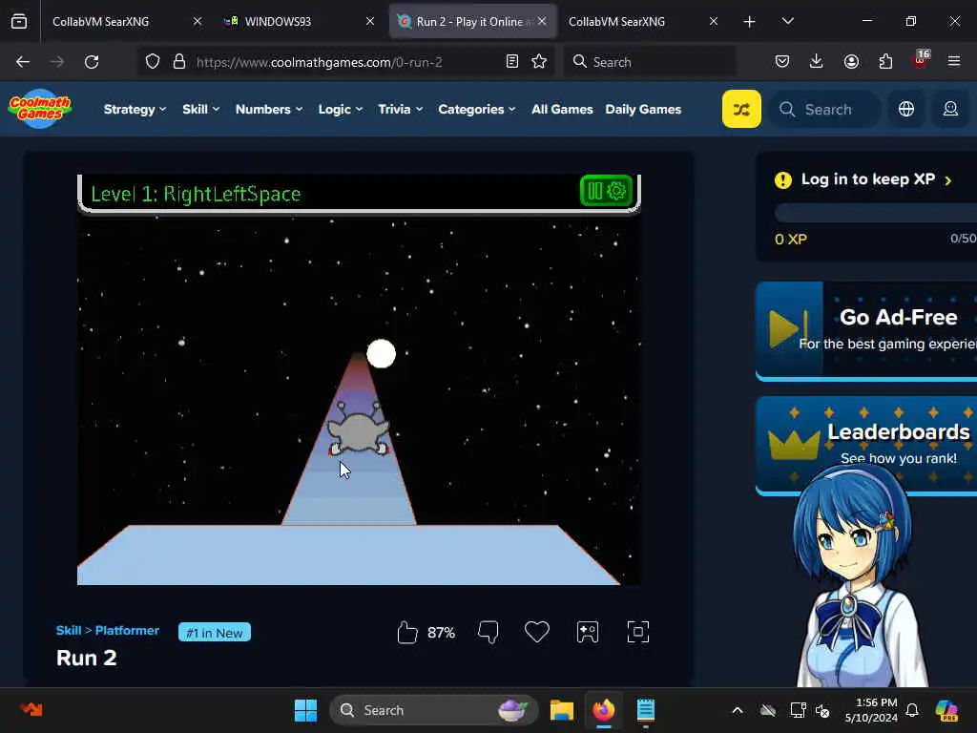This screenshot has width=977, height=733.
Task: Focus the Firefox search box
Action: point(649,62)
